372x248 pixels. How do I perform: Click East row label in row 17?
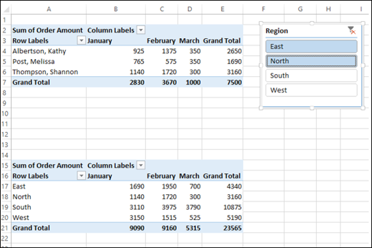19,186
